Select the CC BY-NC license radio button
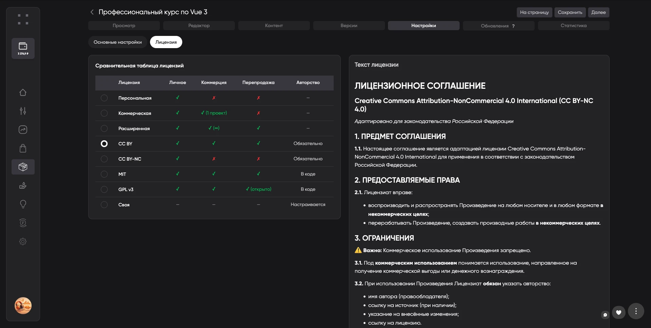This screenshot has height=328, width=651. coord(104,159)
